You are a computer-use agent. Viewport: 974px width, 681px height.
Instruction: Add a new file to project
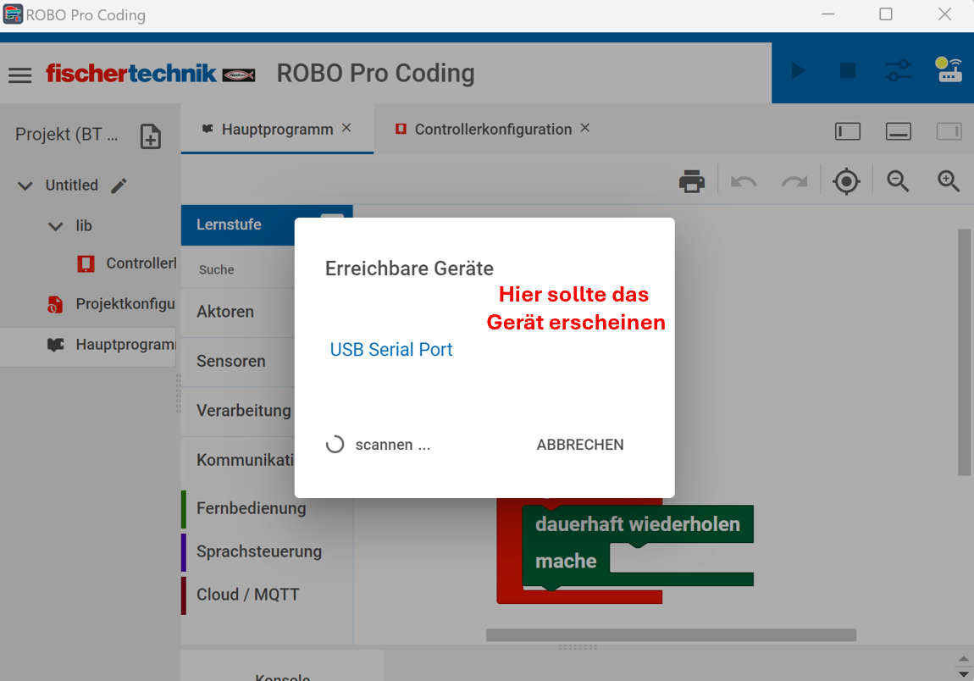coord(150,136)
